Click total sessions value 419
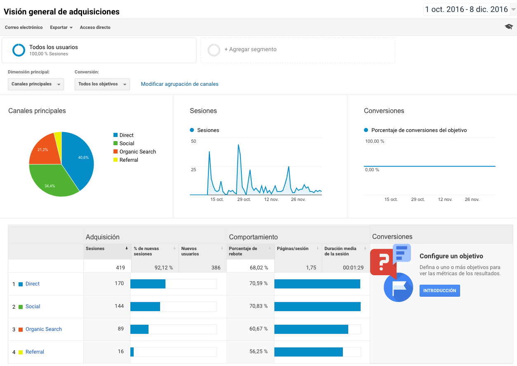Viewport: 517px width, 366px height. (x=120, y=268)
